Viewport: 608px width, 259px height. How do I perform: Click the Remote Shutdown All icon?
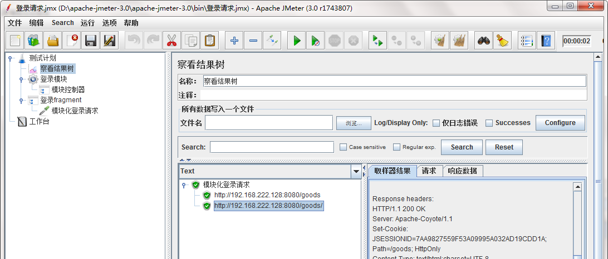click(416, 40)
